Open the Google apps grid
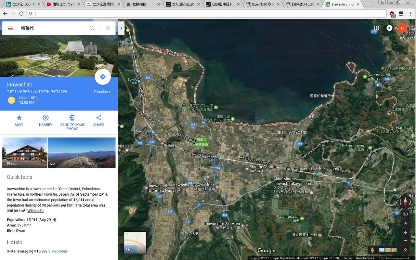 pyautogui.click(x=376, y=28)
